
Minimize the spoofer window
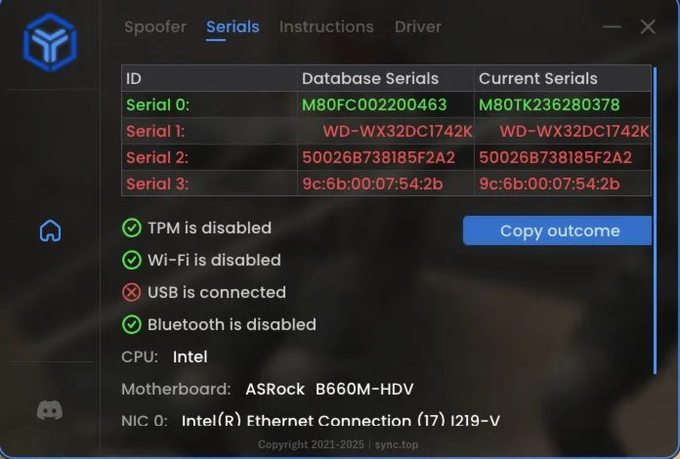coord(612,27)
